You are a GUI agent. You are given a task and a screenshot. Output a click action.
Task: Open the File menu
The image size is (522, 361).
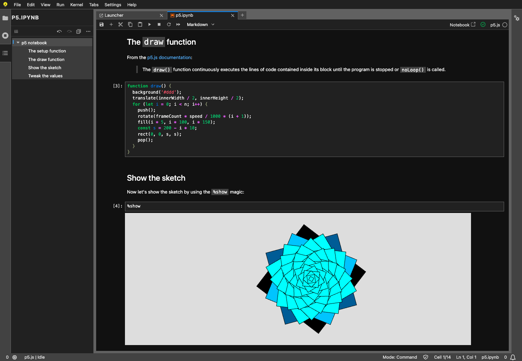tap(18, 5)
